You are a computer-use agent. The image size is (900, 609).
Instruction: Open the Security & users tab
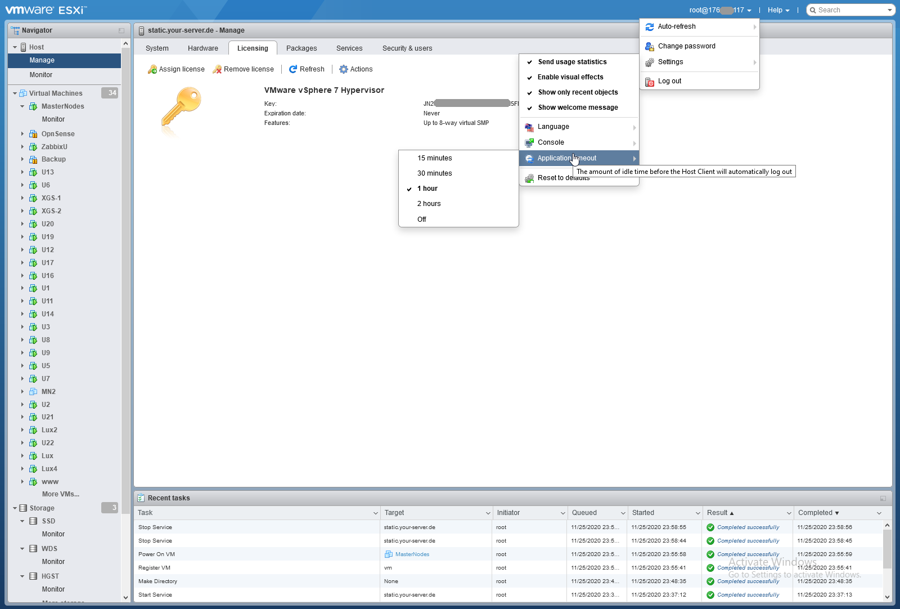(407, 48)
